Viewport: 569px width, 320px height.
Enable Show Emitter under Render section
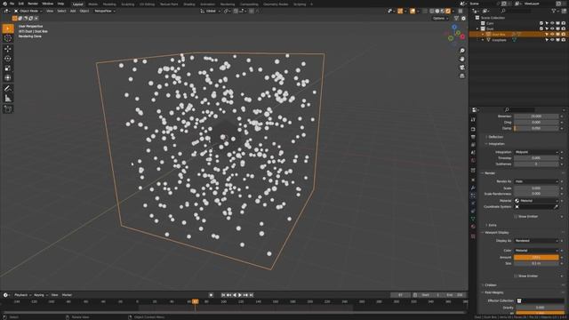tap(516, 217)
